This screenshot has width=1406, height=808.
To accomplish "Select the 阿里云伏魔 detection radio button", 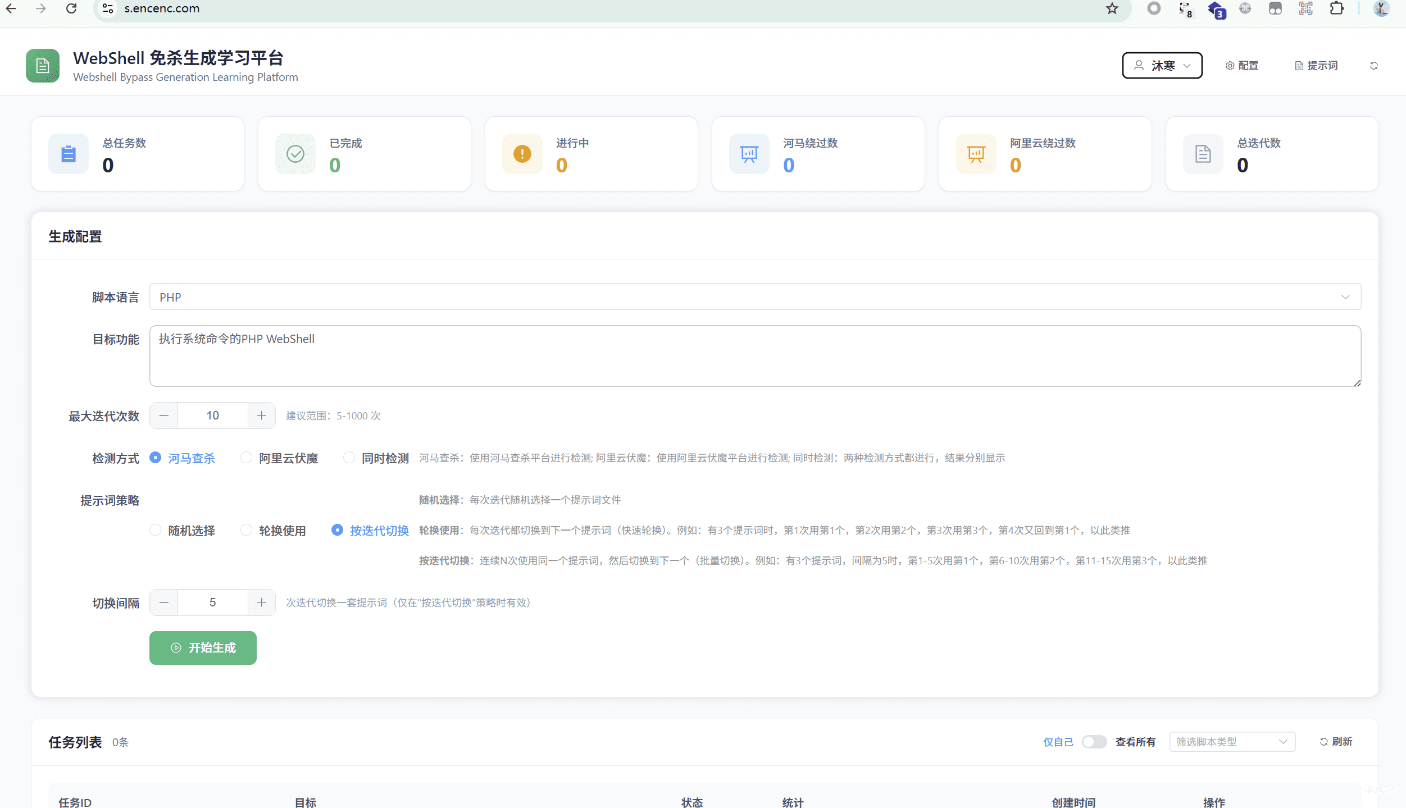I will pos(246,458).
